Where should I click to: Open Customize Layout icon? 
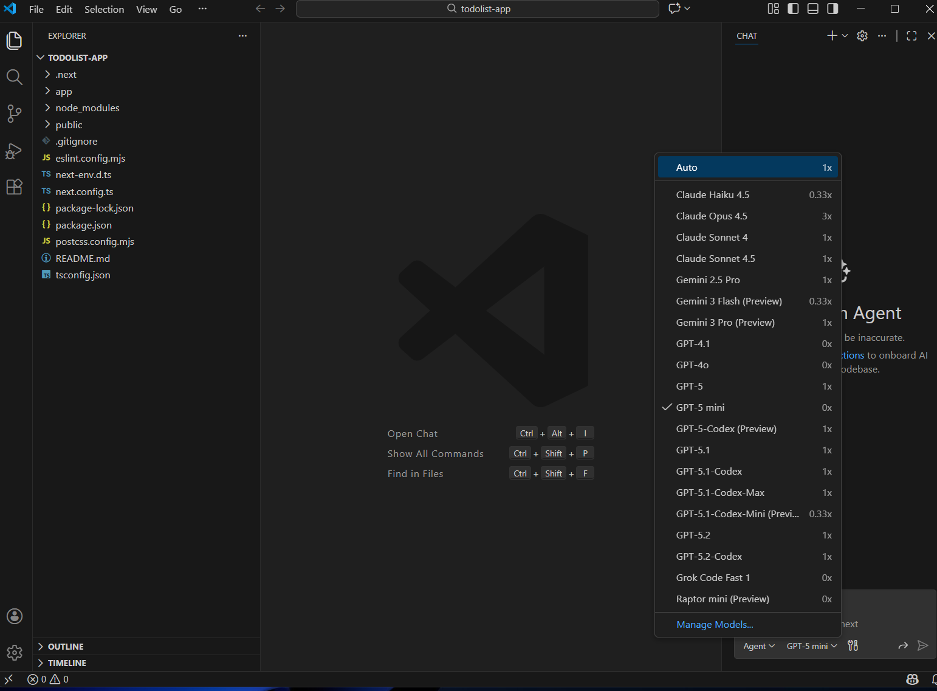pyautogui.click(x=773, y=9)
